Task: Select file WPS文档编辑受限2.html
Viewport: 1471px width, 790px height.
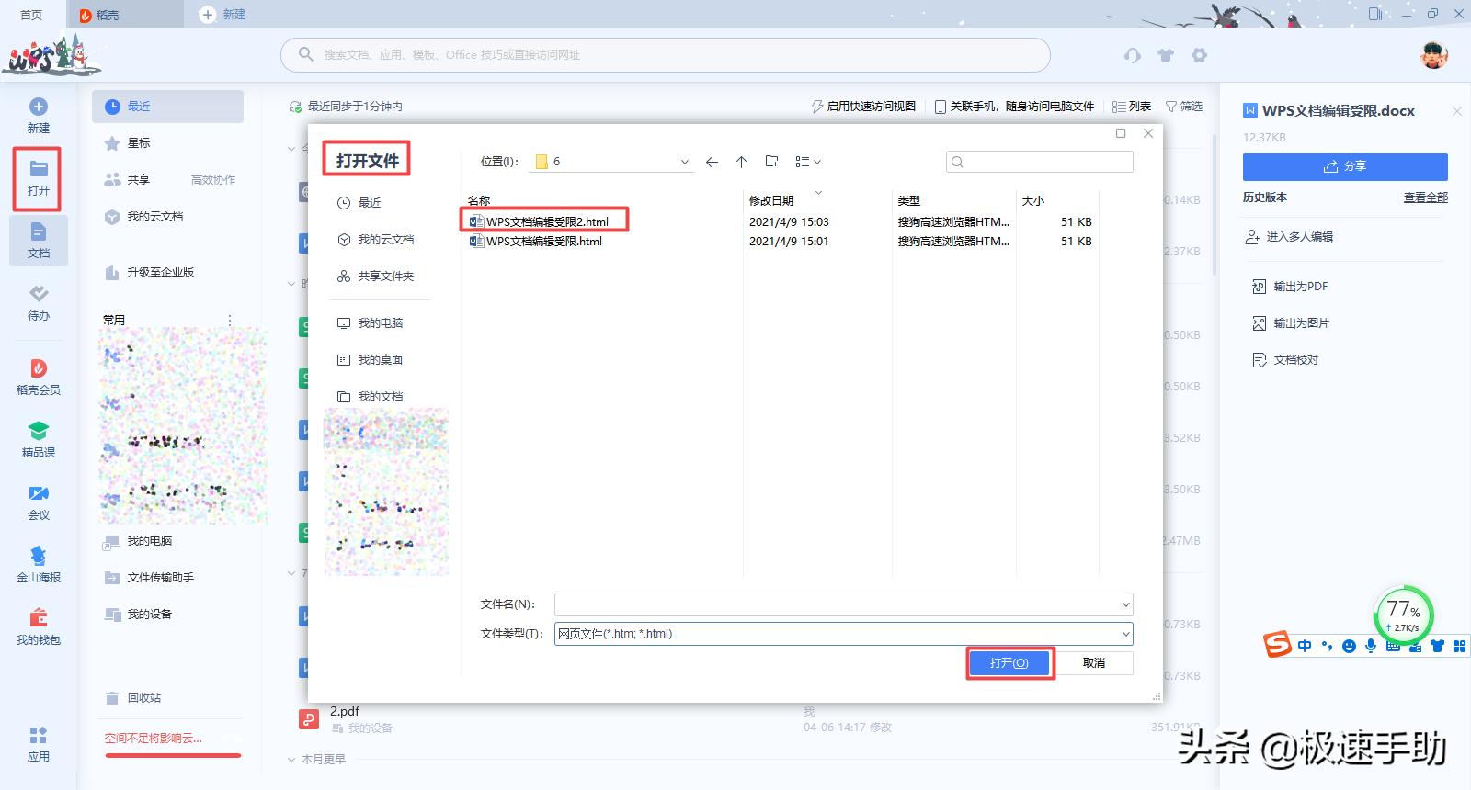Action: [x=547, y=221]
